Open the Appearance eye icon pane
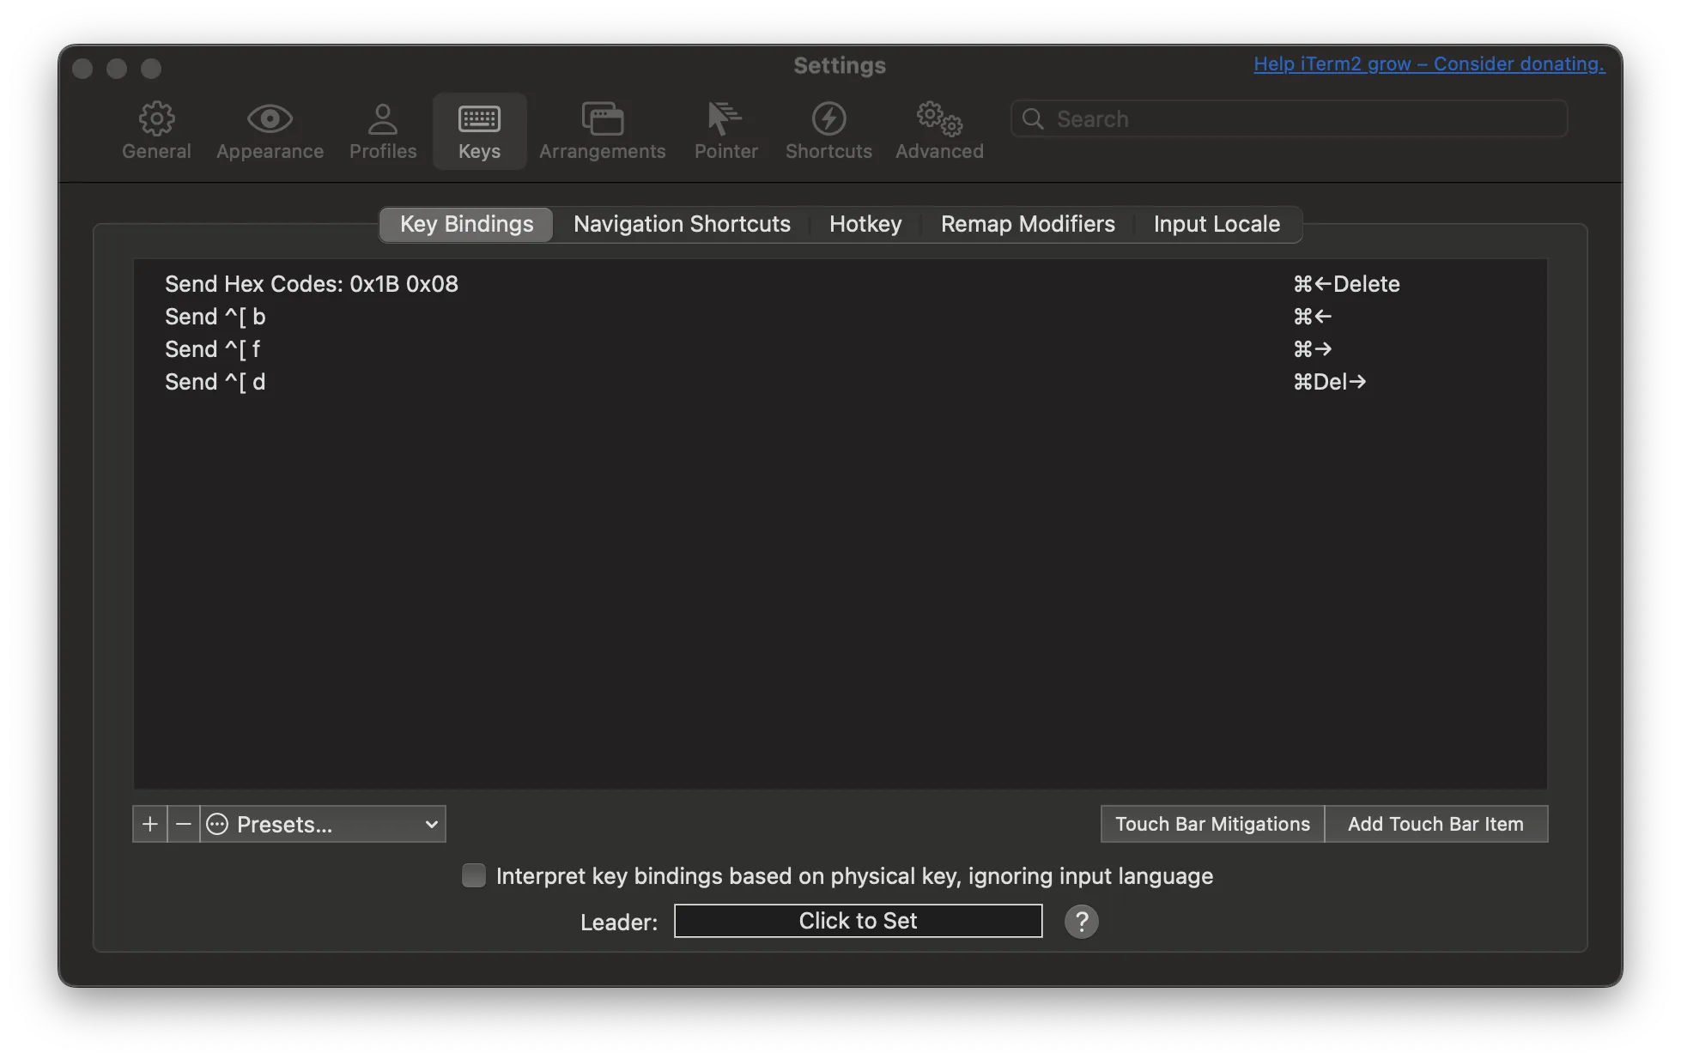This screenshot has height=1059, width=1681. (x=270, y=131)
